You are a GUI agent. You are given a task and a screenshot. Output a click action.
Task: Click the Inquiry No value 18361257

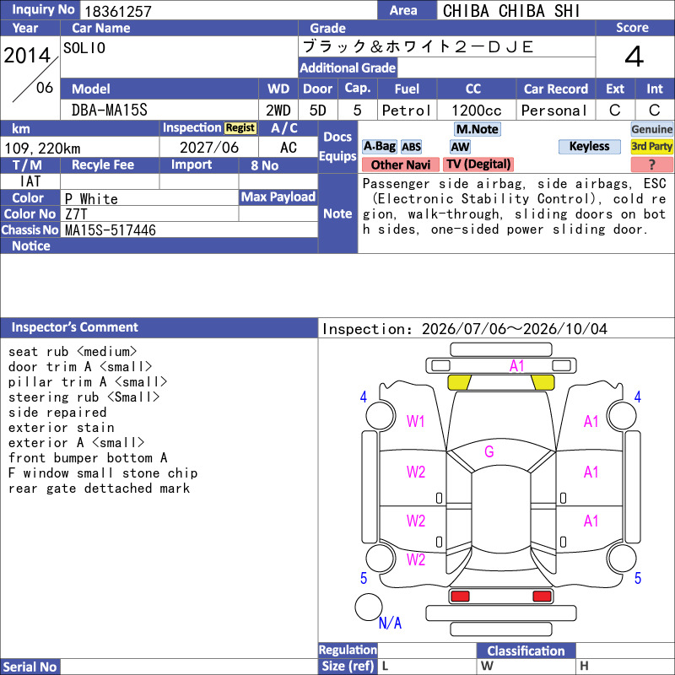click(x=118, y=11)
